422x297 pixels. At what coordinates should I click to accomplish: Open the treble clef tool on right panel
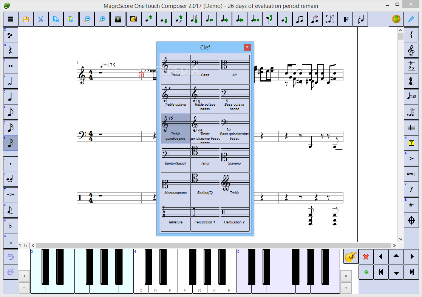(x=411, y=50)
